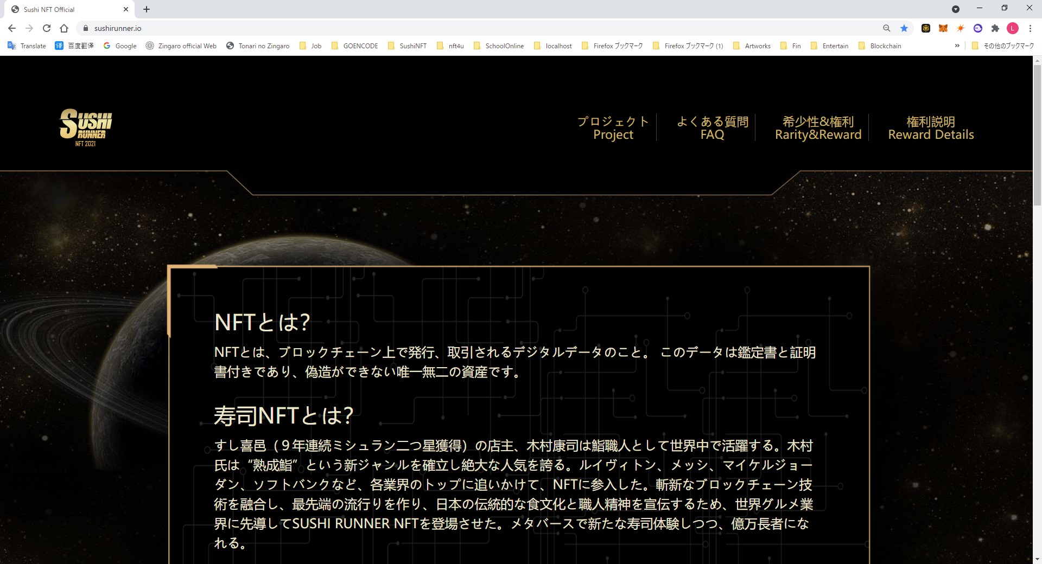
Task: Toggle the bookmark star for this page
Action: tap(904, 28)
